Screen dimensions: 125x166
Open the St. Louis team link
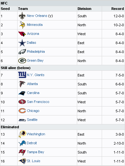(33, 161)
